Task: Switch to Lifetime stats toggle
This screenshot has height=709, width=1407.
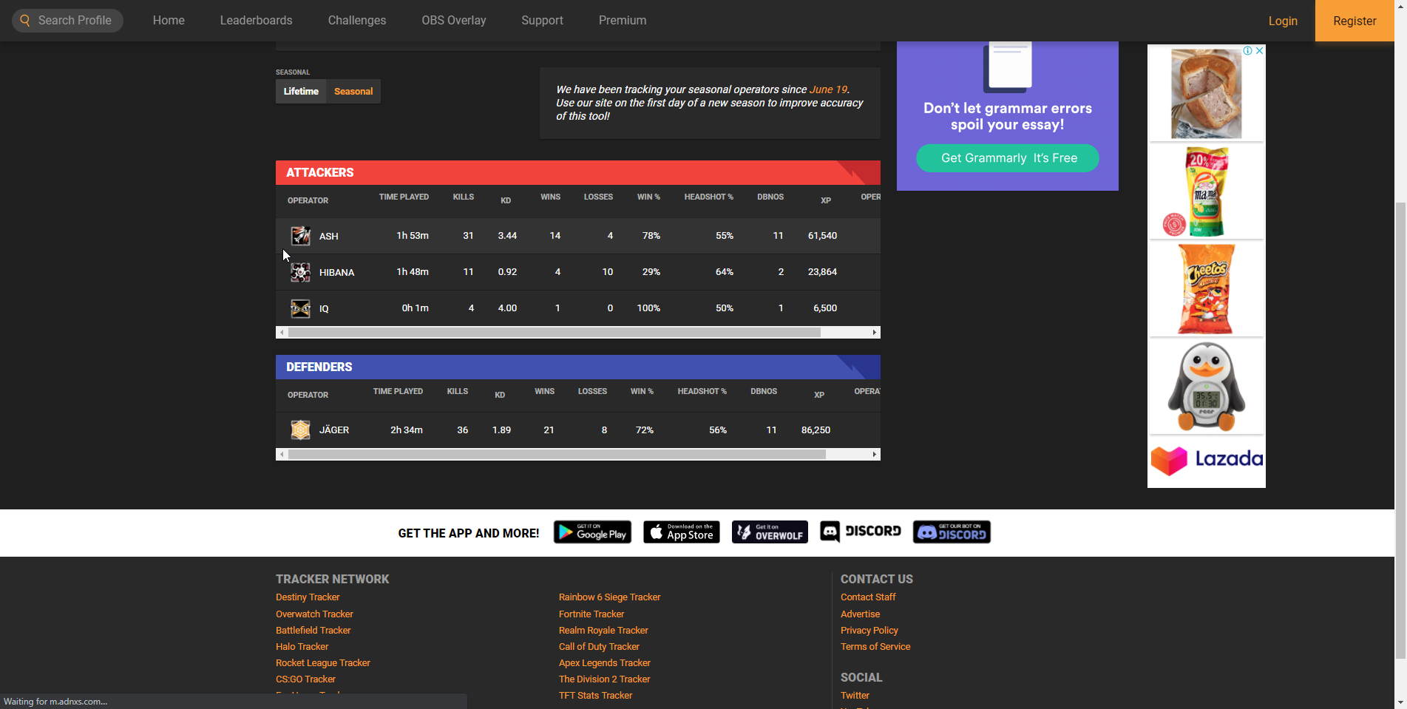Action: pyautogui.click(x=301, y=92)
